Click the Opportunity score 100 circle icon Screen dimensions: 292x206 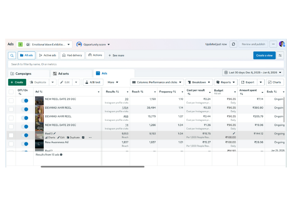[79, 44]
